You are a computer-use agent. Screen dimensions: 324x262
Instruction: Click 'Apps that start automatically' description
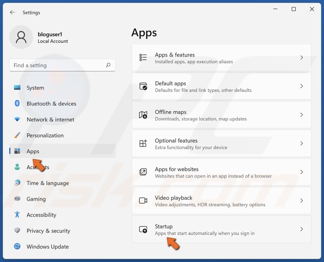point(205,233)
